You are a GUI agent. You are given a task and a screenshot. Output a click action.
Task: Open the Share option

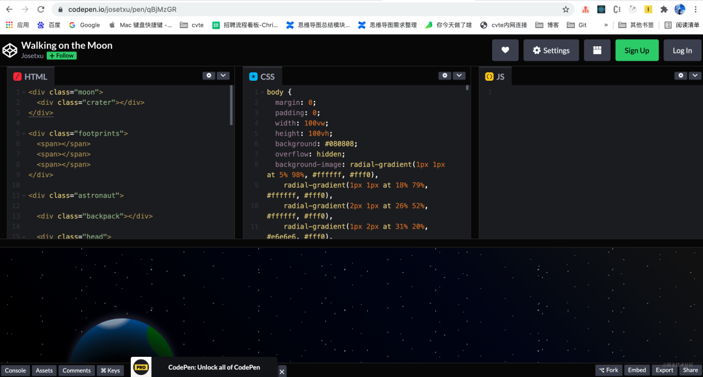tap(691, 370)
